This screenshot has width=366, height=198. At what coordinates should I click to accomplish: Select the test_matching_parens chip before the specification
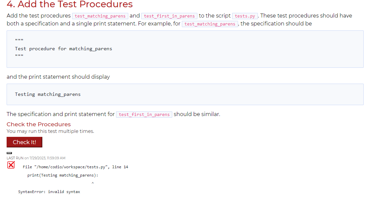(210, 23)
